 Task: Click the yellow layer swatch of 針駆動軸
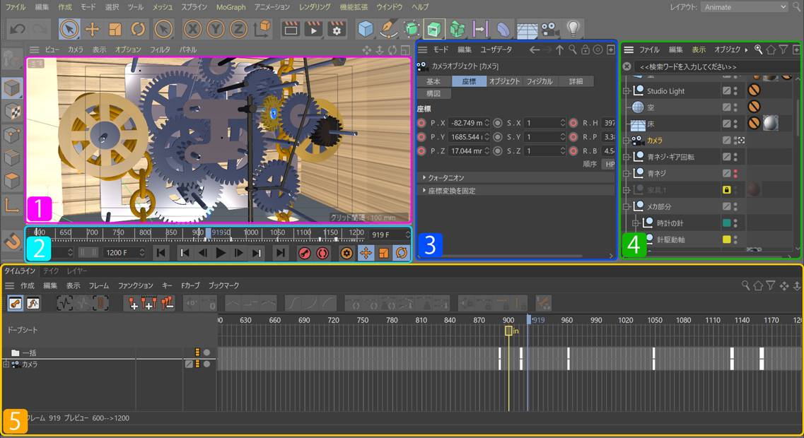[726, 239]
